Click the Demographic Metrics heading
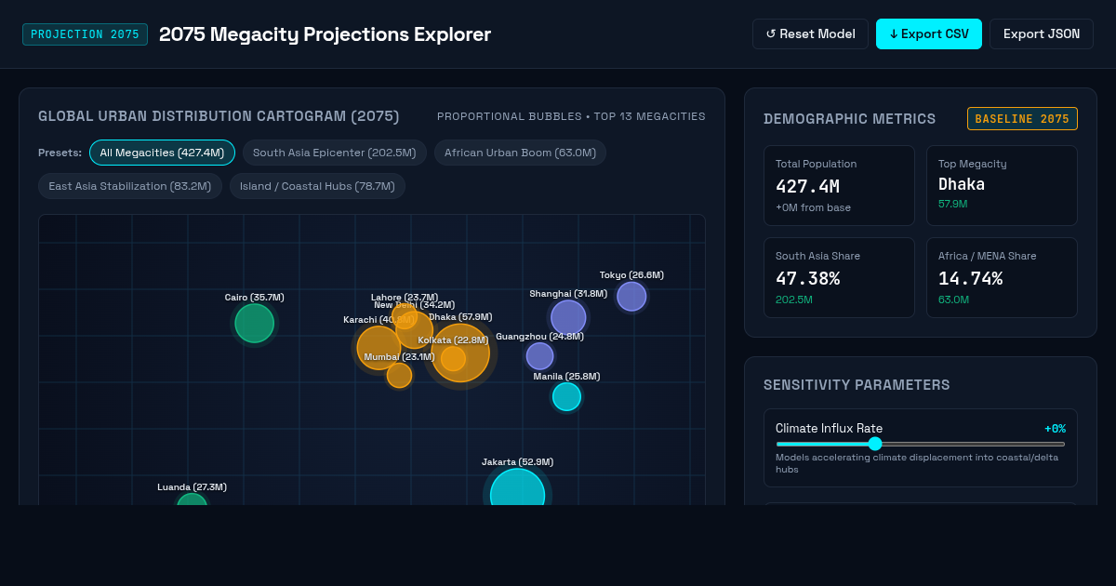This screenshot has width=1116, height=586. [x=850, y=119]
